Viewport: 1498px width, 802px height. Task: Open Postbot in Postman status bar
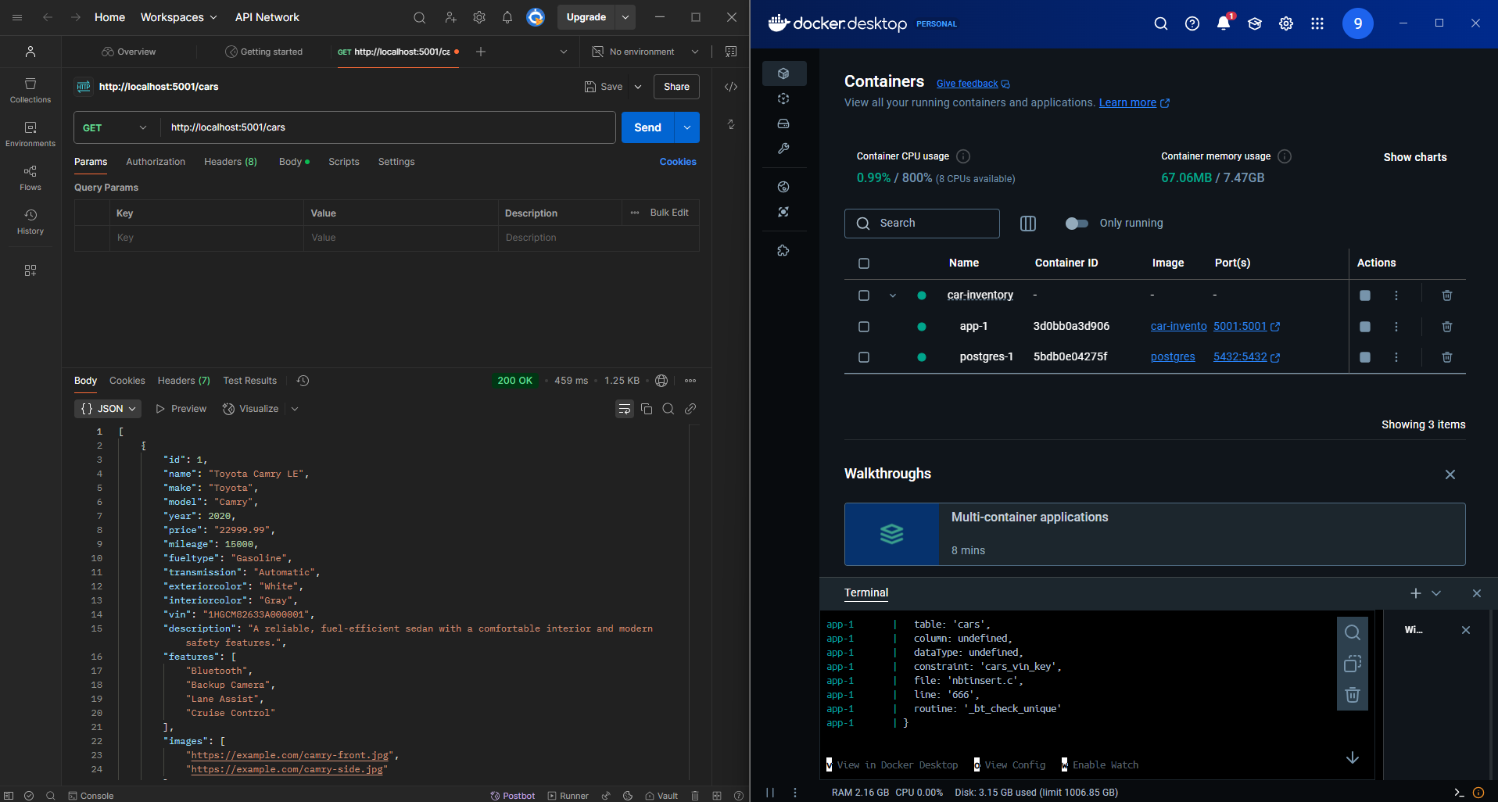point(513,795)
